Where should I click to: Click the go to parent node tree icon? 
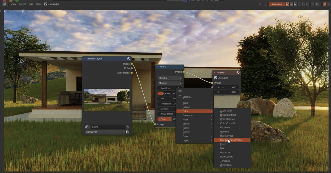coord(266,4)
